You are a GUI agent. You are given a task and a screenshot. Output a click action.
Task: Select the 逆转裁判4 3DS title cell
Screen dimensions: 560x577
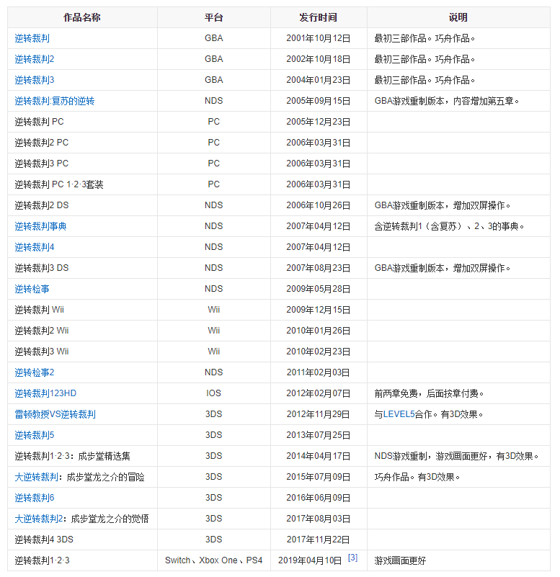pyautogui.click(x=82, y=540)
